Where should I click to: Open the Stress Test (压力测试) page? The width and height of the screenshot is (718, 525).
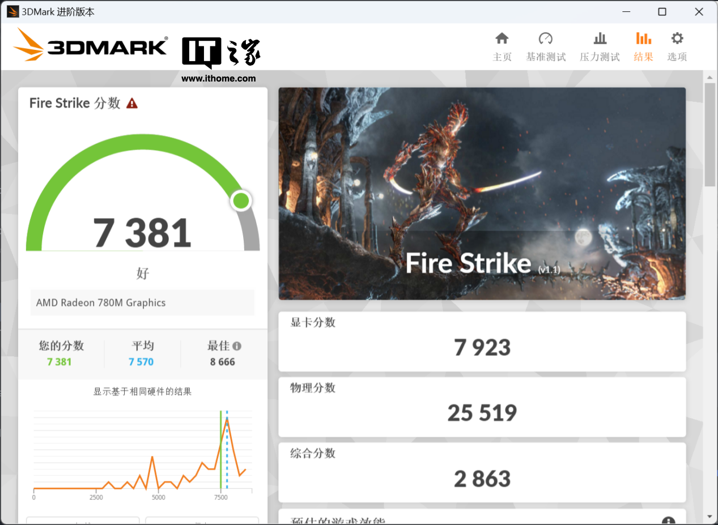[600, 46]
